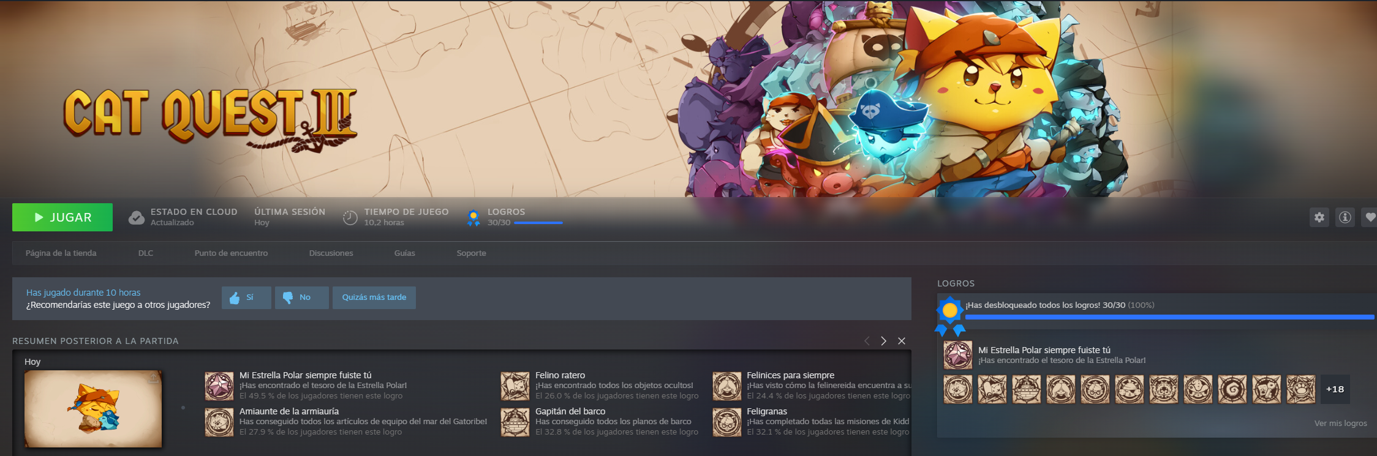The width and height of the screenshot is (1377, 456).
Task: Click the long achievements progress bar in LOGROS panel
Action: (x=1170, y=317)
